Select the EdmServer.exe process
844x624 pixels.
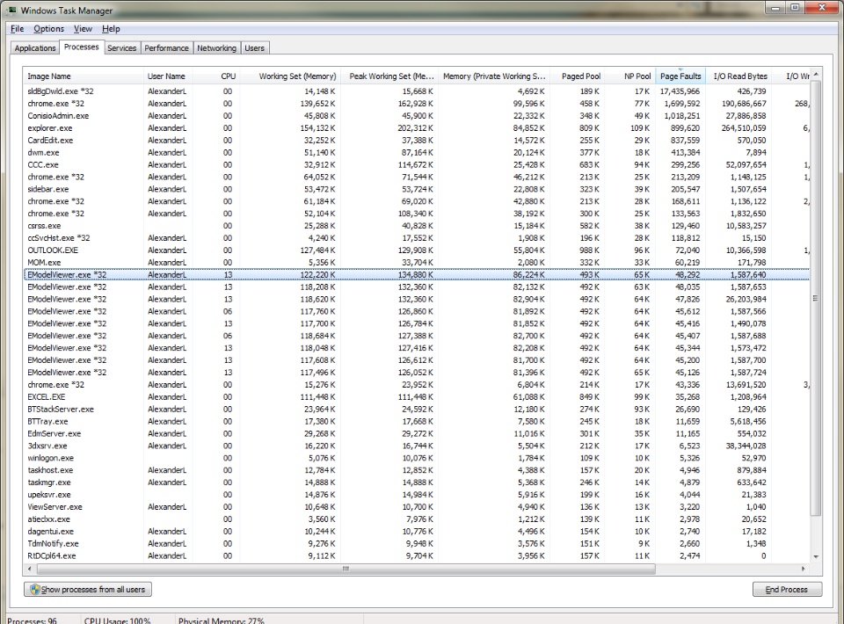pyautogui.click(x=417, y=433)
